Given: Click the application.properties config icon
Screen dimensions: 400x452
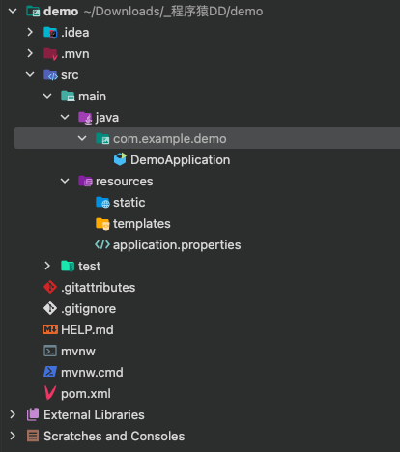Looking at the screenshot, I should (102, 244).
